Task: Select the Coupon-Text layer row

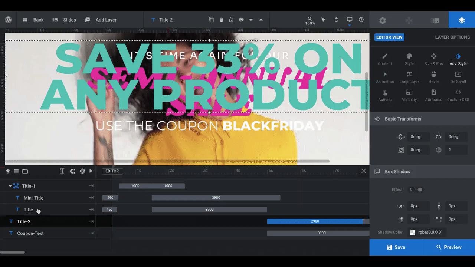Action: (x=48, y=233)
